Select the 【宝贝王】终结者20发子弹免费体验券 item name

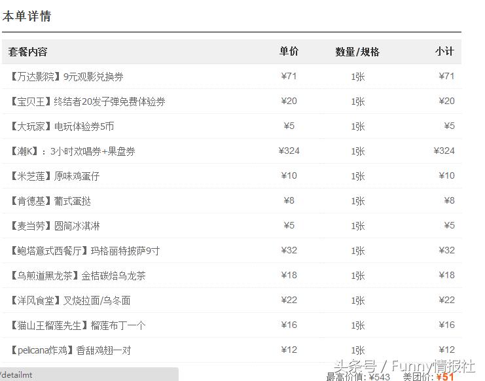[x=88, y=101]
